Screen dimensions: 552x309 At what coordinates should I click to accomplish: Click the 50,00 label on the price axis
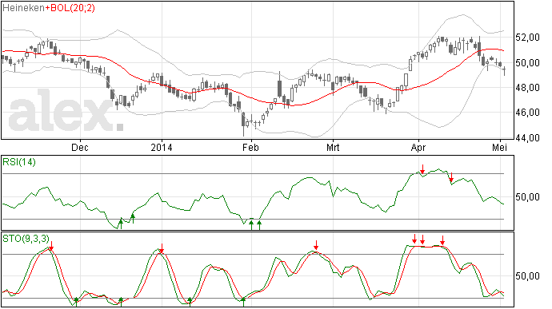[527, 63]
